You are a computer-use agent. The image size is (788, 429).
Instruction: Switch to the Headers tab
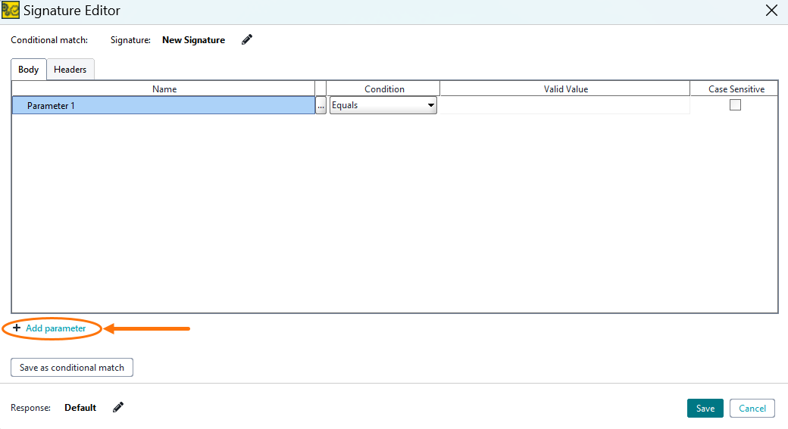tap(70, 70)
